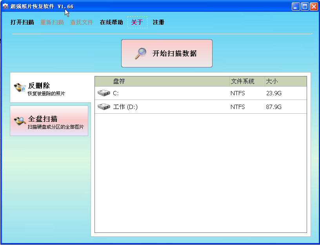Screen dimensions: 320x245
Task: Select the 工作 (D:) label text
Action: pyautogui.click(x=125, y=107)
